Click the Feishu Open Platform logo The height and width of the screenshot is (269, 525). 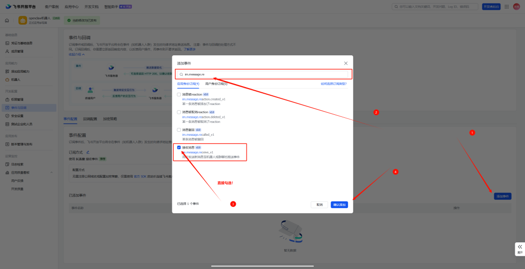pos(21,7)
